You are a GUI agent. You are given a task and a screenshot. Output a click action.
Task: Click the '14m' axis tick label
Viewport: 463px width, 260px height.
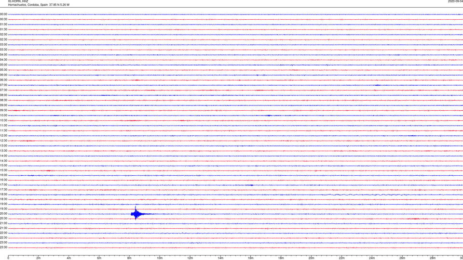pos(220,258)
